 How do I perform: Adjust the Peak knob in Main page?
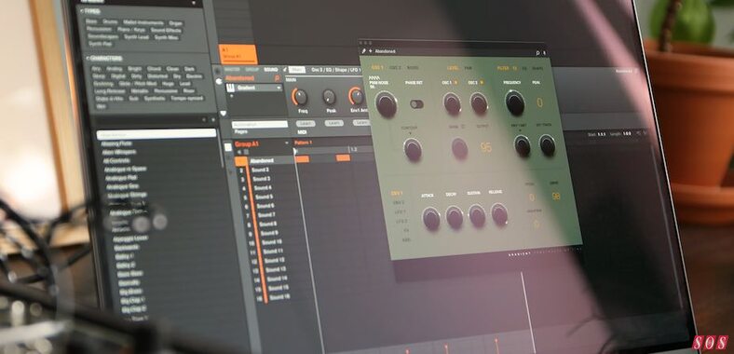(329, 97)
